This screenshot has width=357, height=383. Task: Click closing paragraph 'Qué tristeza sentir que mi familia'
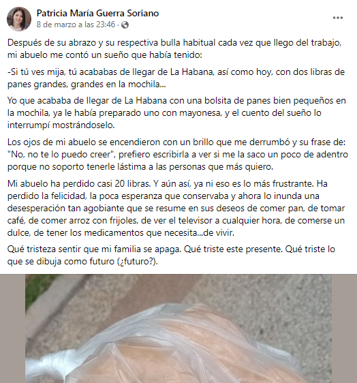click(171, 256)
